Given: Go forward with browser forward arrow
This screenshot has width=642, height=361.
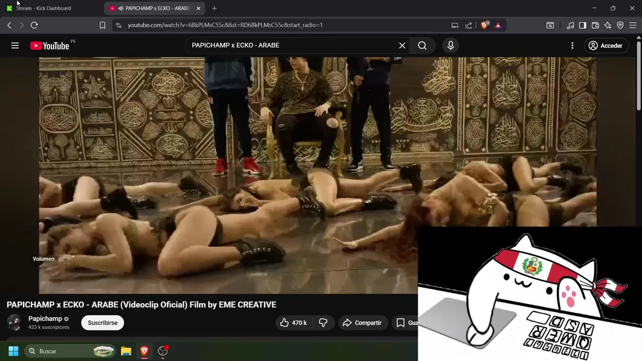Looking at the screenshot, I should pos(22,25).
